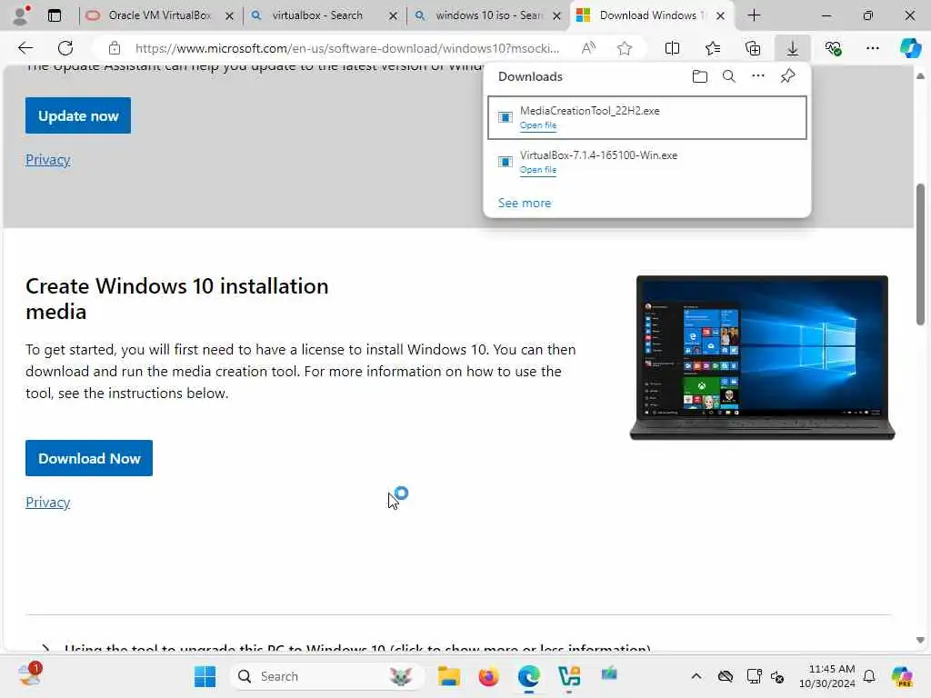The image size is (931, 698).
Task: Search downloads with magnifier icon
Action: tap(729, 76)
